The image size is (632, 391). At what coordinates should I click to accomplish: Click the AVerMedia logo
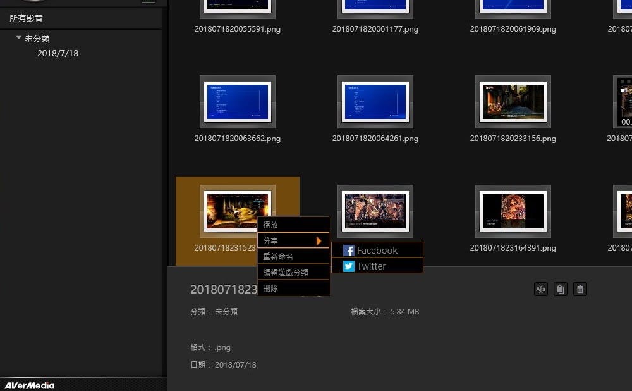coord(30,385)
